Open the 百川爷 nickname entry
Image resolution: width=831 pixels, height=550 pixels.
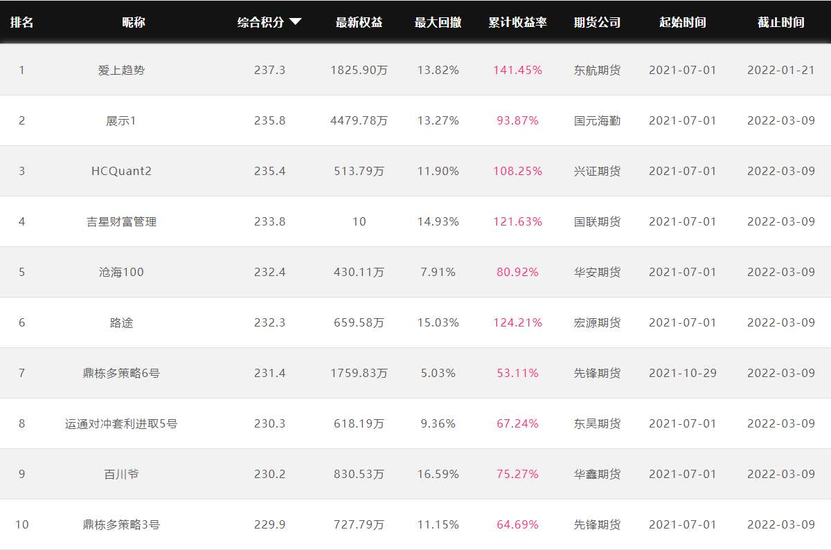tap(121, 474)
